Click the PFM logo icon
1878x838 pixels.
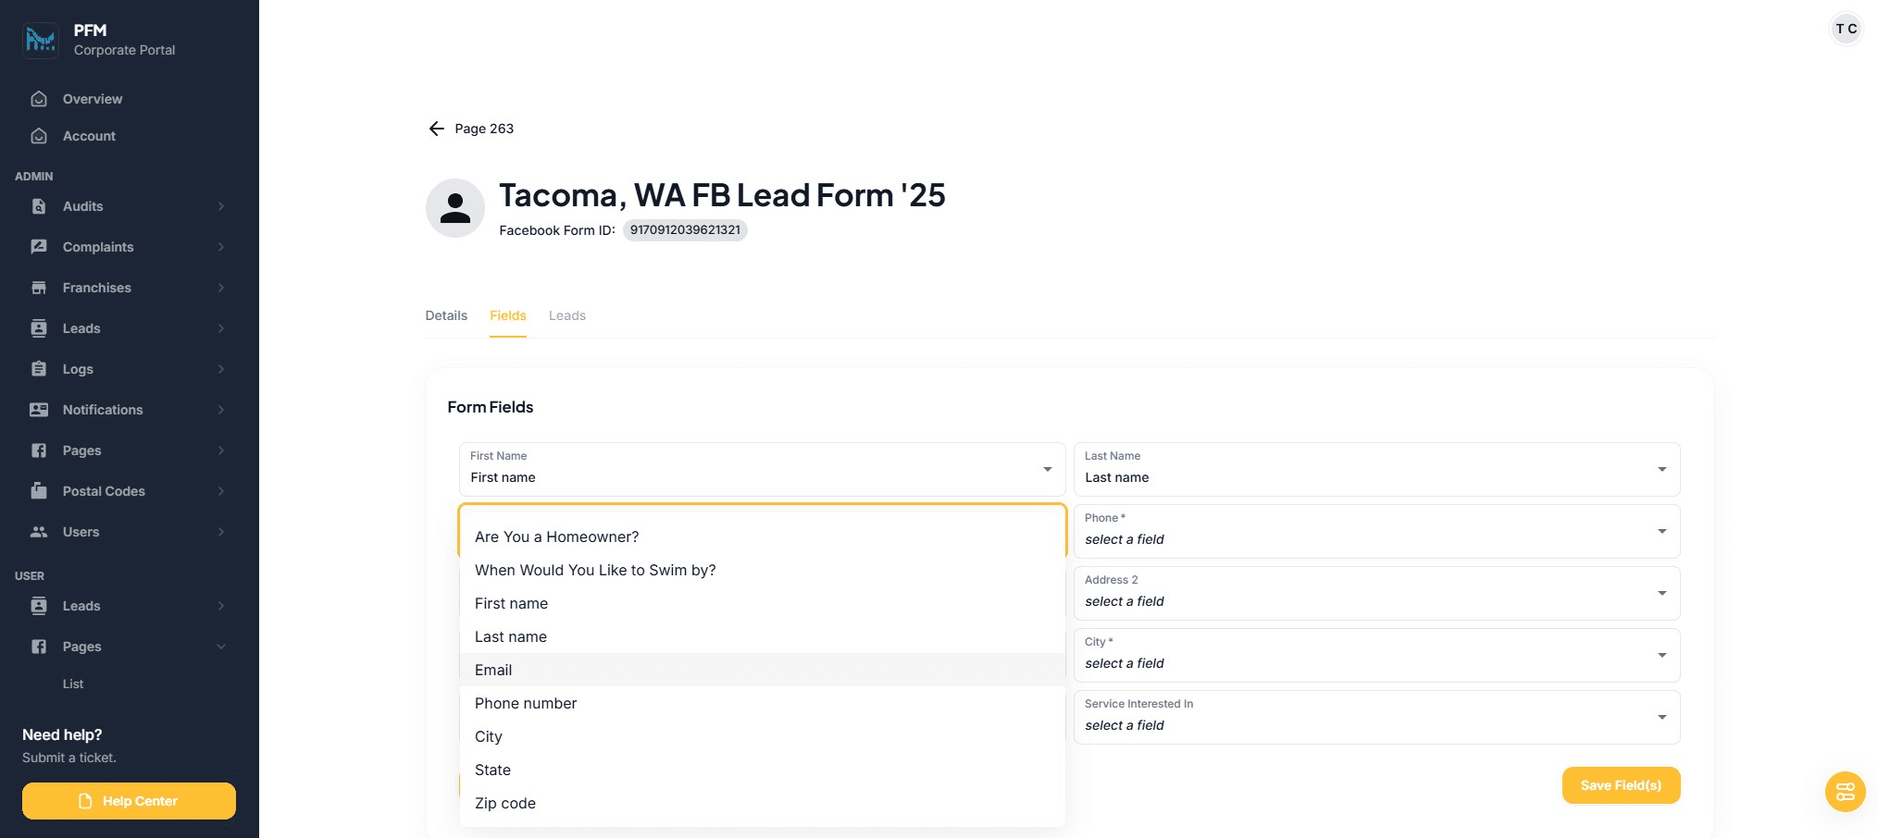point(41,40)
